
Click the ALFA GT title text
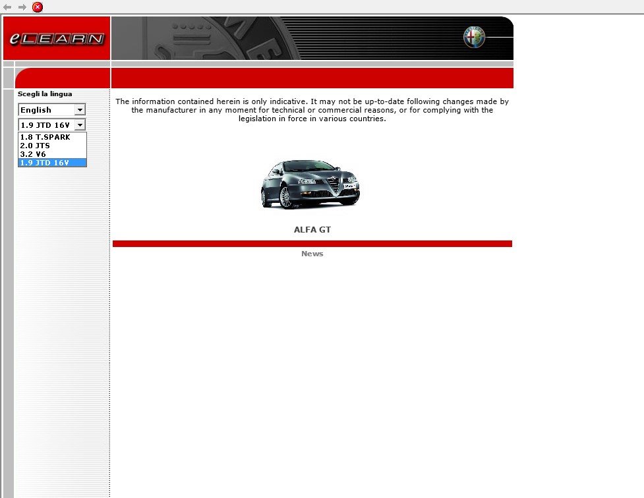[312, 229]
